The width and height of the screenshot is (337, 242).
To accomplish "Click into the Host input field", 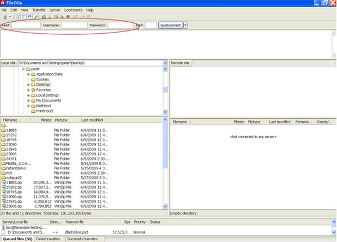I will tap(26, 25).
